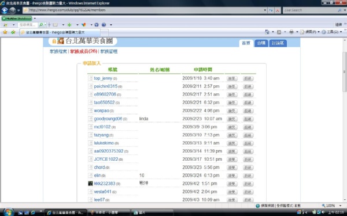Open the Favorites star icon

[x=5, y=32]
